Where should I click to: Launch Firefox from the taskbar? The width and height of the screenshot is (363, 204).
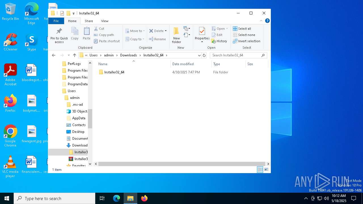(144, 198)
